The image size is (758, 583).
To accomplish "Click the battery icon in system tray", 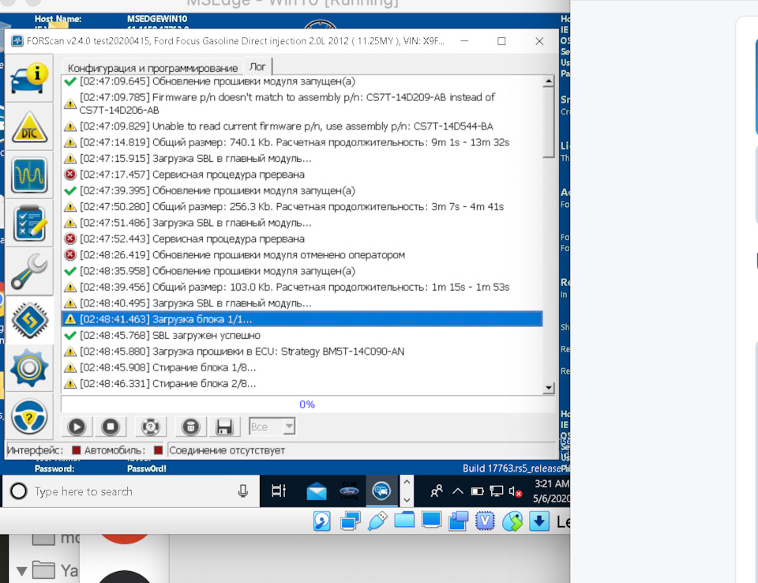I will pyautogui.click(x=477, y=491).
